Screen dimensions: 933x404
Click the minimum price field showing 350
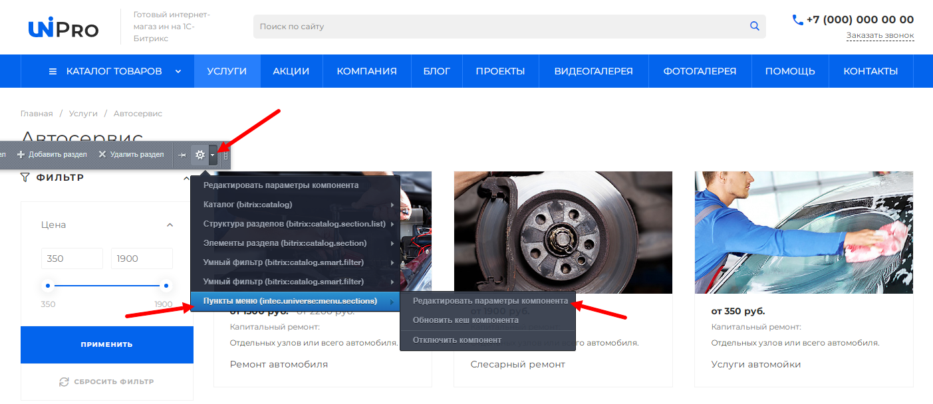tap(72, 258)
